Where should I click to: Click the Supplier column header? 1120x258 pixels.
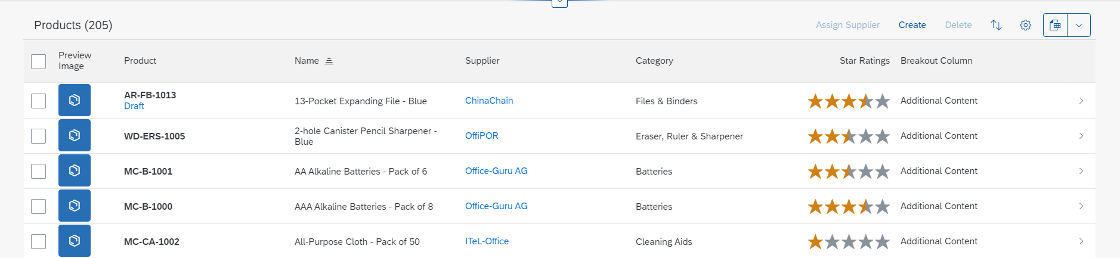(482, 61)
